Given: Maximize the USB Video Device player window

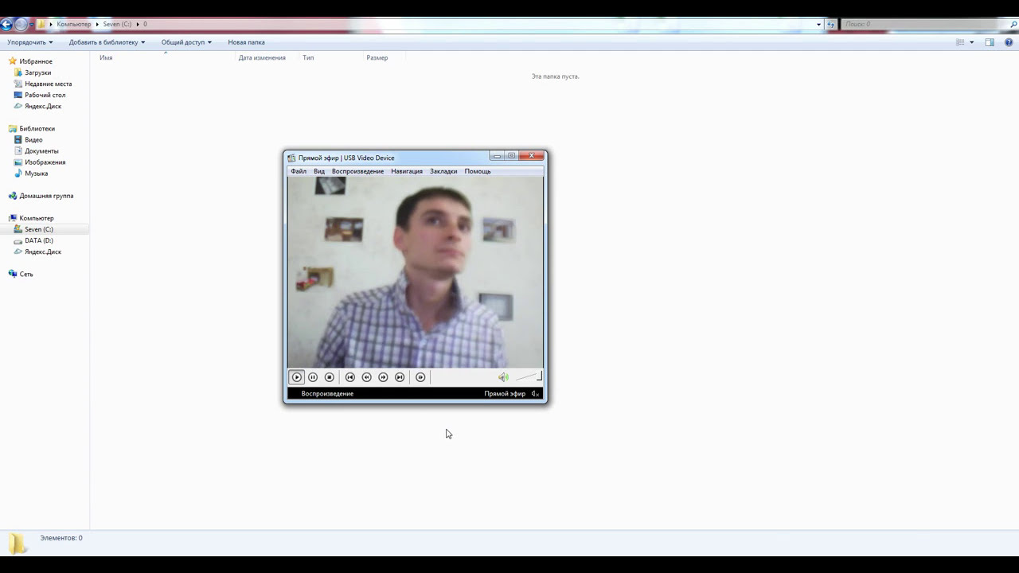Looking at the screenshot, I should coord(512,156).
